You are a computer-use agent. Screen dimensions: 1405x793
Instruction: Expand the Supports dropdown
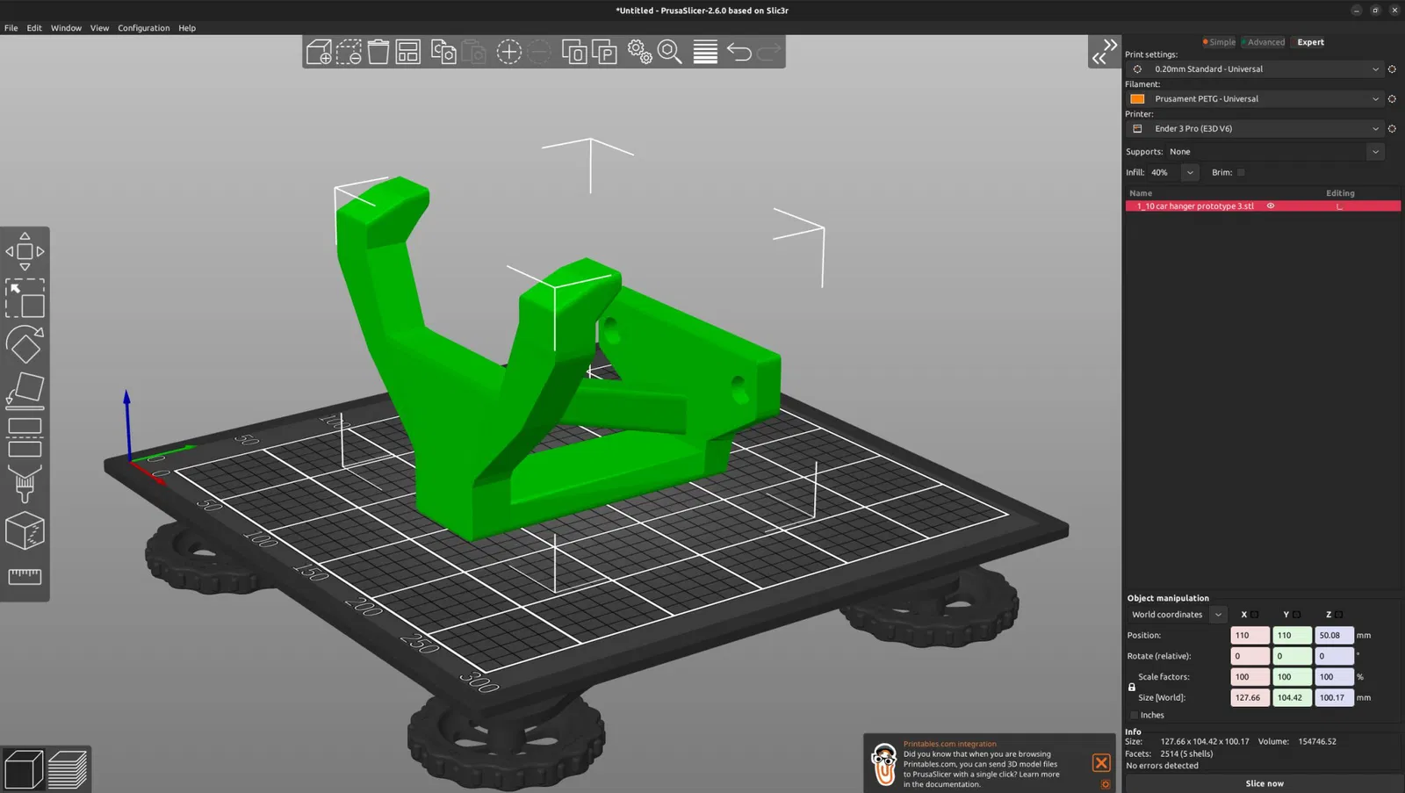[x=1374, y=152]
